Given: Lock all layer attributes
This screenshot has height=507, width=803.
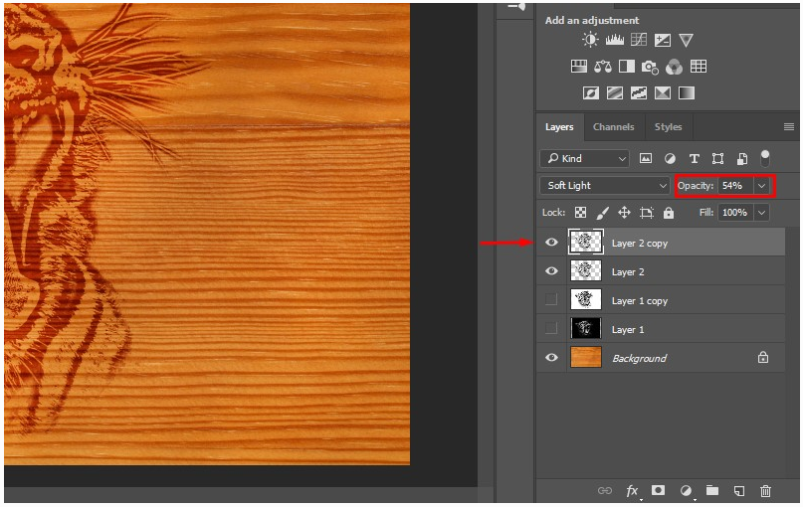Looking at the screenshot, I should pyautogui.click(x=669, y=213).
